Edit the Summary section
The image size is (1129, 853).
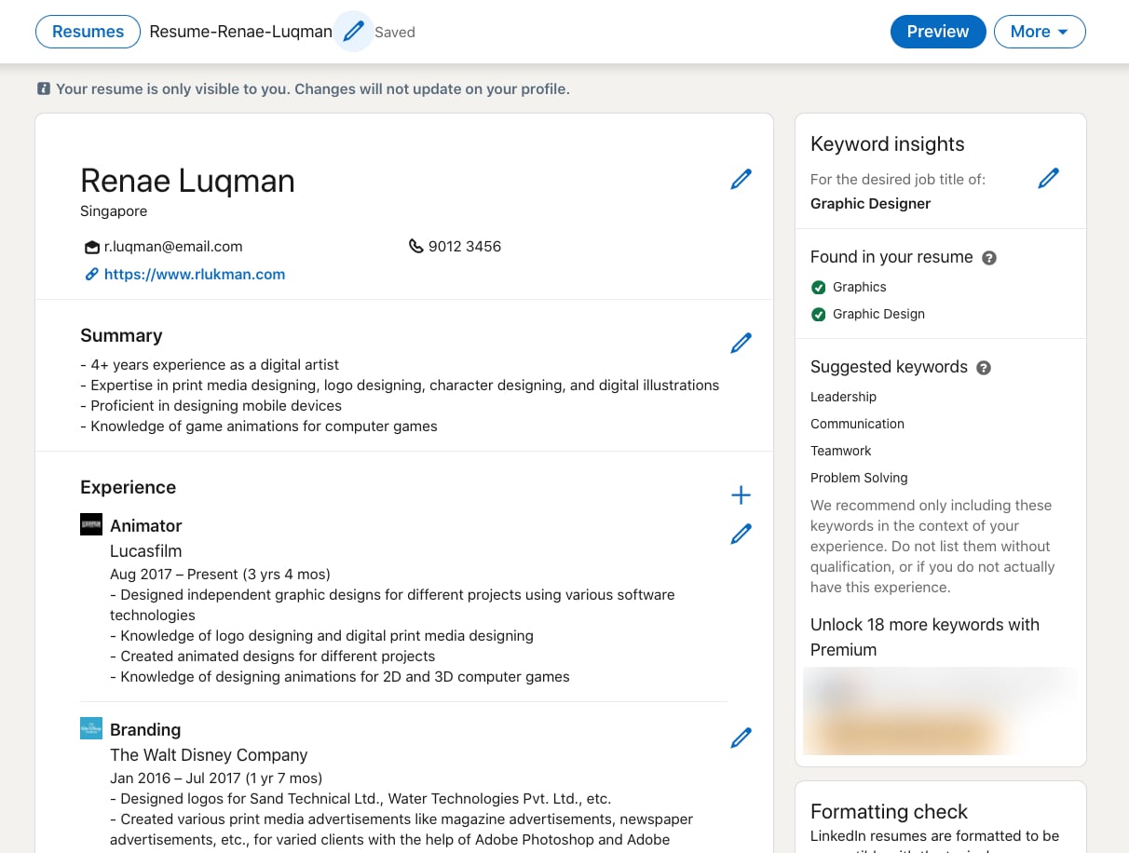741,343
